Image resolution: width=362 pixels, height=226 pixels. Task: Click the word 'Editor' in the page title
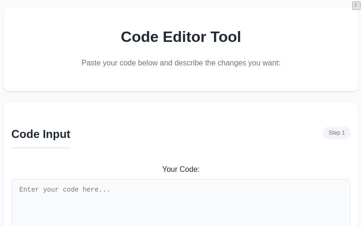(184, 37)
